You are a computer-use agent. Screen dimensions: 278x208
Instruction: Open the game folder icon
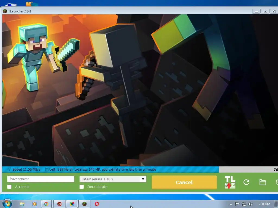263,182
